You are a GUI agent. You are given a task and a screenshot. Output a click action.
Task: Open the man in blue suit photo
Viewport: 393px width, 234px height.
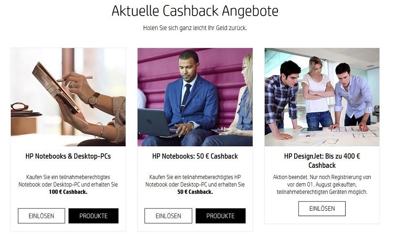tap(195, 97)
